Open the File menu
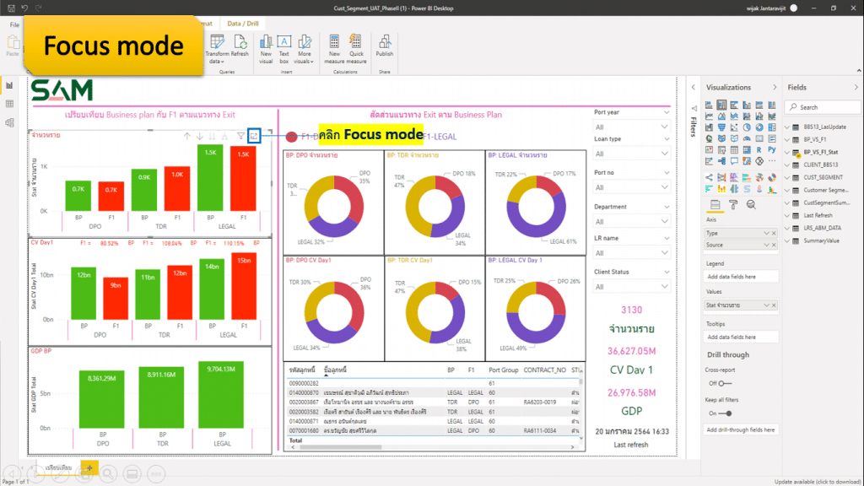The height and width of the screenshot is (486, 864). [14, 24]
